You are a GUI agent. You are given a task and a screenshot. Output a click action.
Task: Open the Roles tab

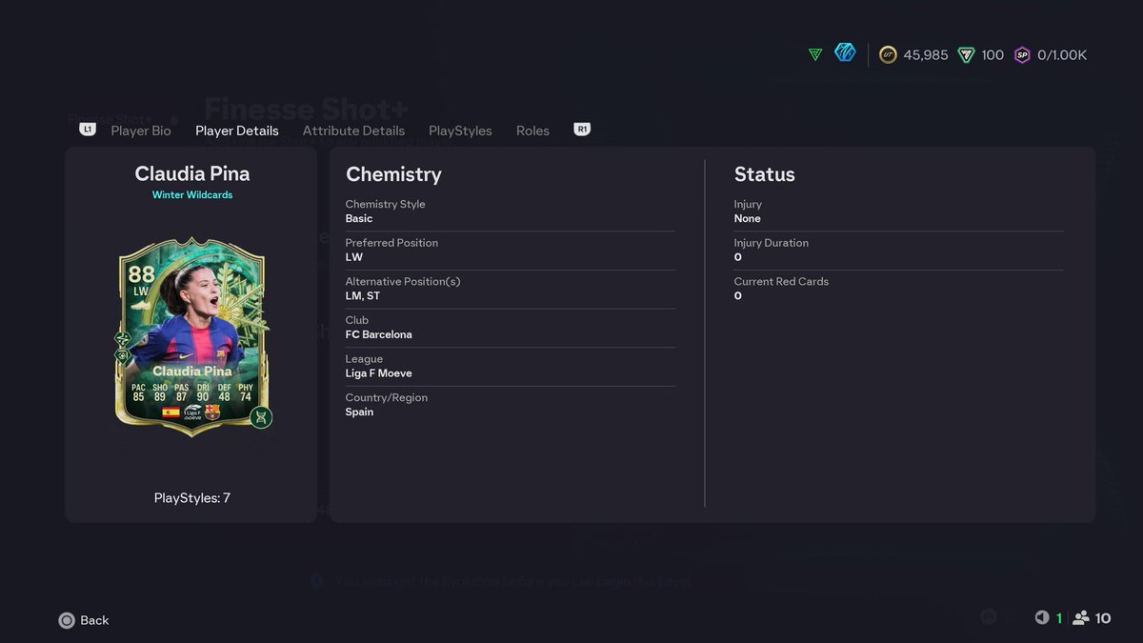(x=532, y=131)
